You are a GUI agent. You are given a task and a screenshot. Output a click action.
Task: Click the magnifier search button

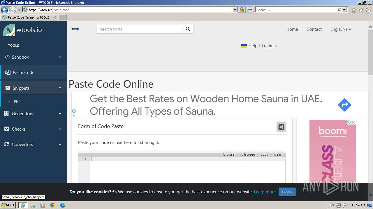click(x=188, y=29)
